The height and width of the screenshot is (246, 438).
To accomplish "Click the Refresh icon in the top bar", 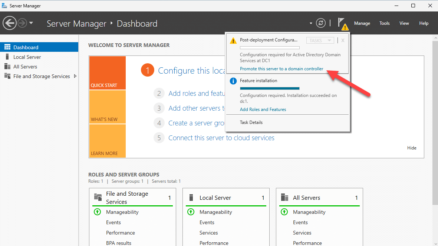I will [320, 23].
